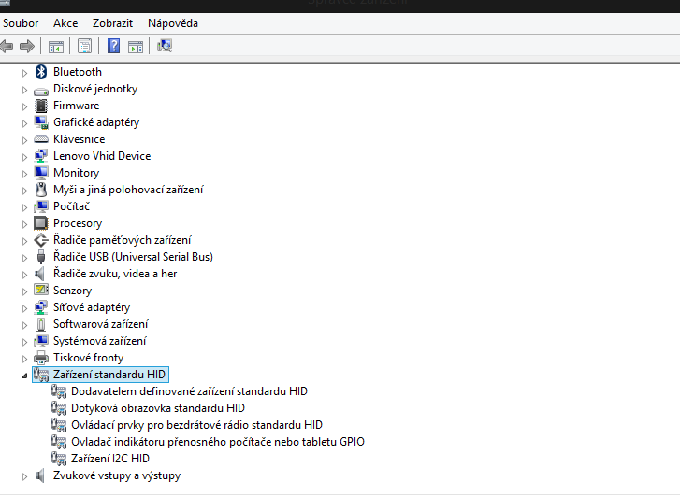Expand the Monitory category
This screenshot has height=496, width=680.
(x=24, y=174)
